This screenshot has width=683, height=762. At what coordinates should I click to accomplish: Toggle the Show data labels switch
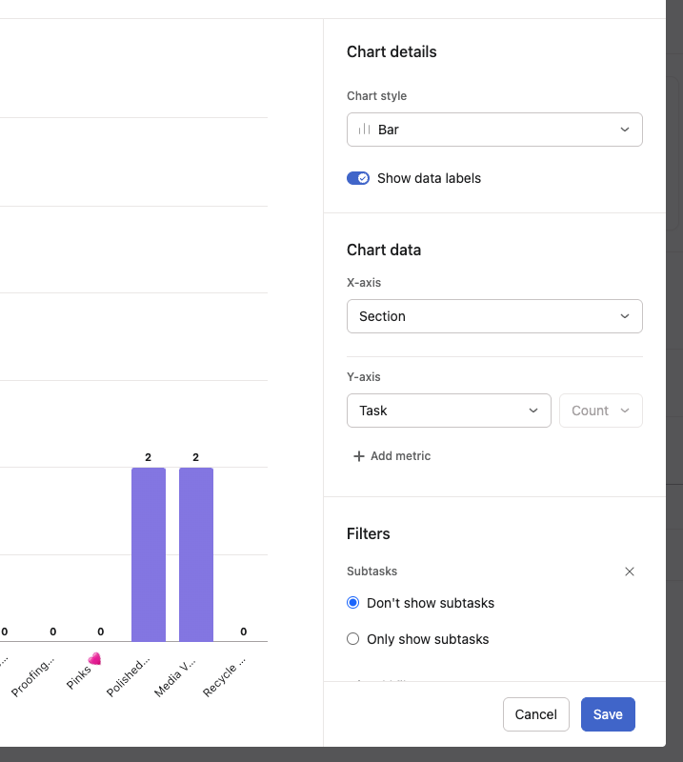358,178
